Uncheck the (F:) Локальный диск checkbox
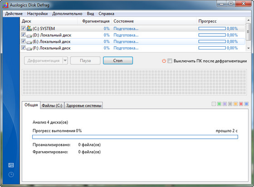The image size is (254, 187). [23, 48]
